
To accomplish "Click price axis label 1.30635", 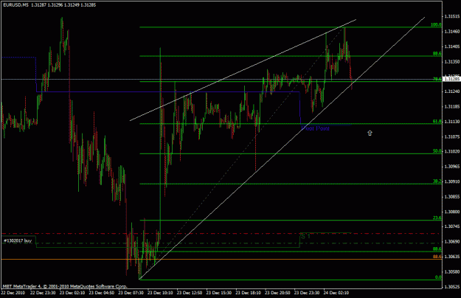I will tap(452, 257).
